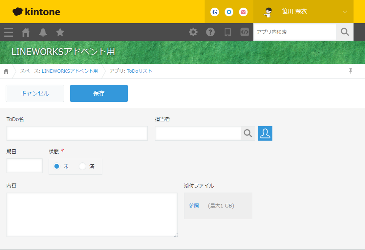Switch to mobile view icon
Image resolution: width=365 pixels, height=250 pixels.
click(228, 32)
